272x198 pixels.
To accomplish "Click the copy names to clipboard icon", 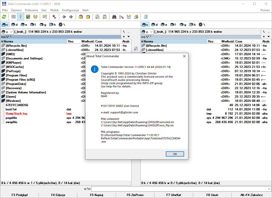I will tap(136, 17).
